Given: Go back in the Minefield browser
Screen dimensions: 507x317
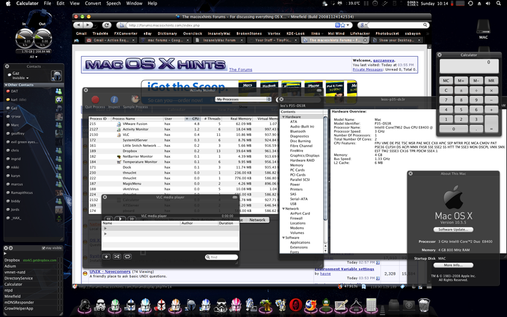Looking at the screenshot, I should (x=78, y=25).
